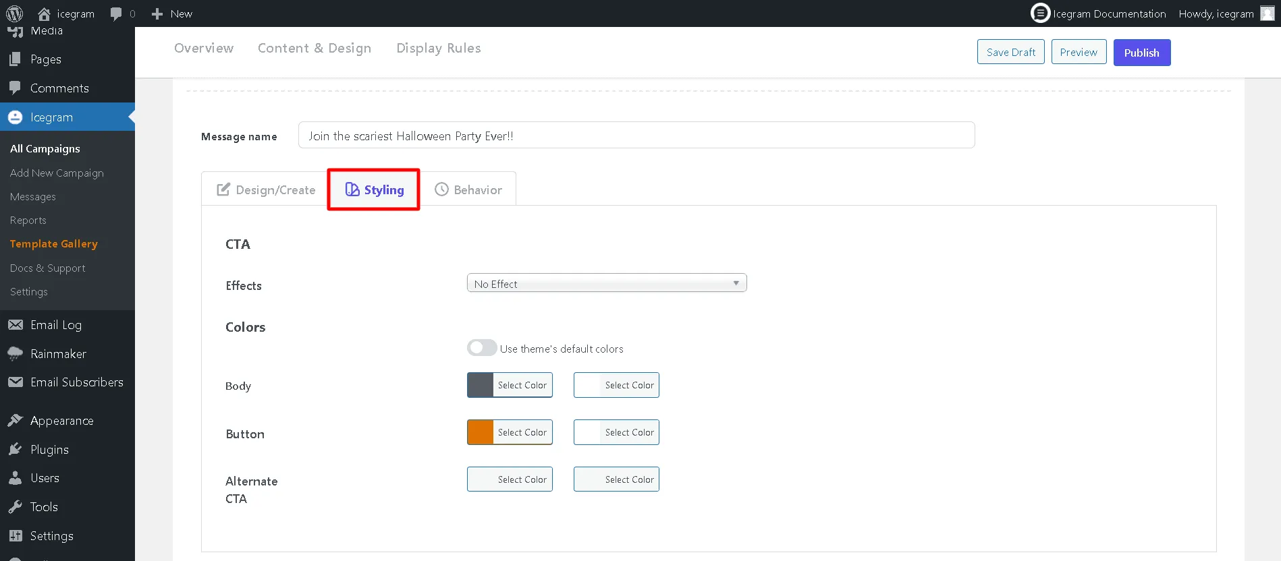Pick Alternate CTA second Select Color
Image resolution: width=1281 pixels, height=561 pixels.
[616, 479]
